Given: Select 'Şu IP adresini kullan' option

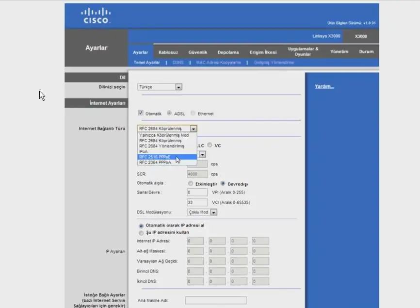Looking at the screenshot, I should tap(141, 232).
